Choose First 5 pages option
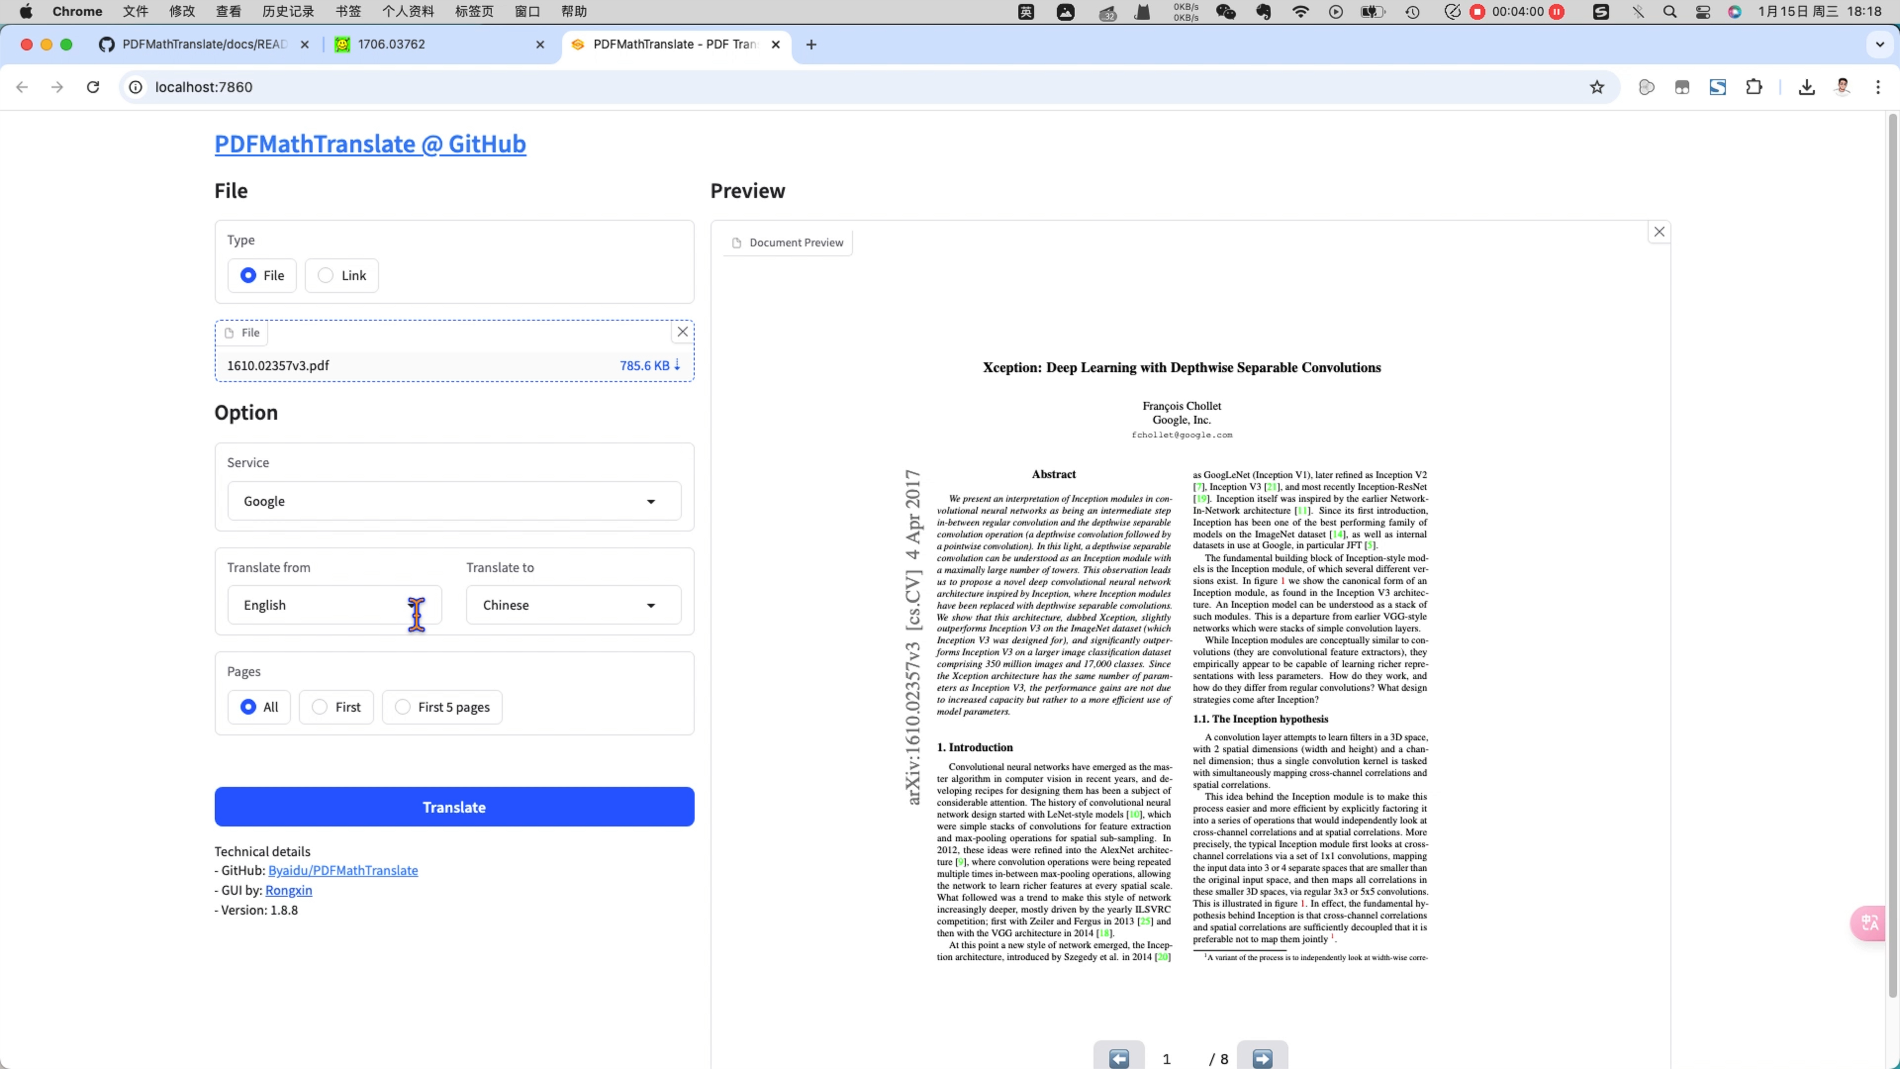The height and width of the screenshot is (1069, 1900). click(442, 707)
